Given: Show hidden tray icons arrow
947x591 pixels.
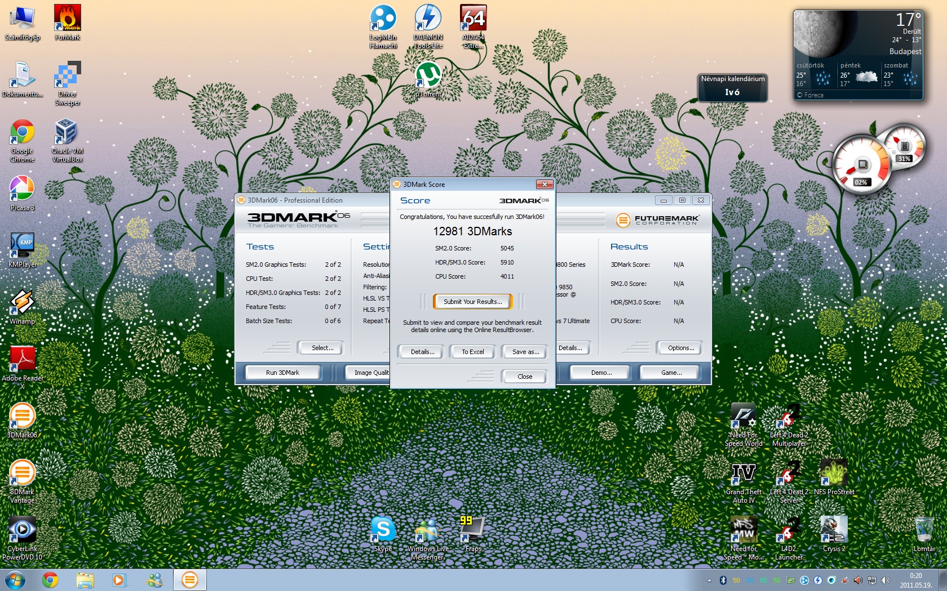Looking at the screenshot, I should [709, 580].
